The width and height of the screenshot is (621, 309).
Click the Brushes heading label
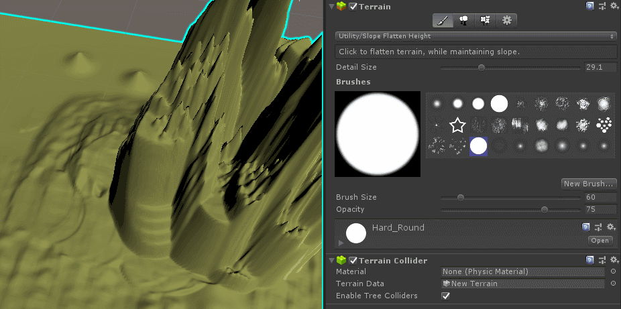click(353, 82)
